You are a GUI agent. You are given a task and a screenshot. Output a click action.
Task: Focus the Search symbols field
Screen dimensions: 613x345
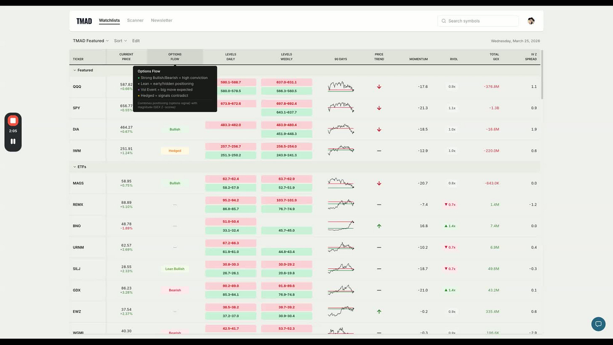478,21
